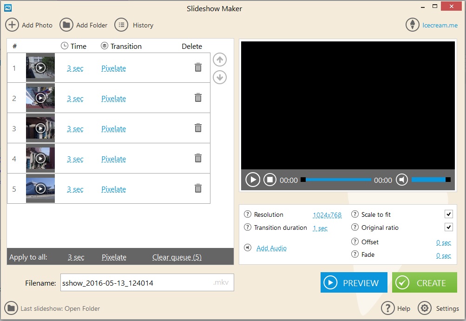The height and width of the screenshot is (321, 466).
Task: Open the 1024x768 resolution dropdown
Action: (x=327, y=215)
